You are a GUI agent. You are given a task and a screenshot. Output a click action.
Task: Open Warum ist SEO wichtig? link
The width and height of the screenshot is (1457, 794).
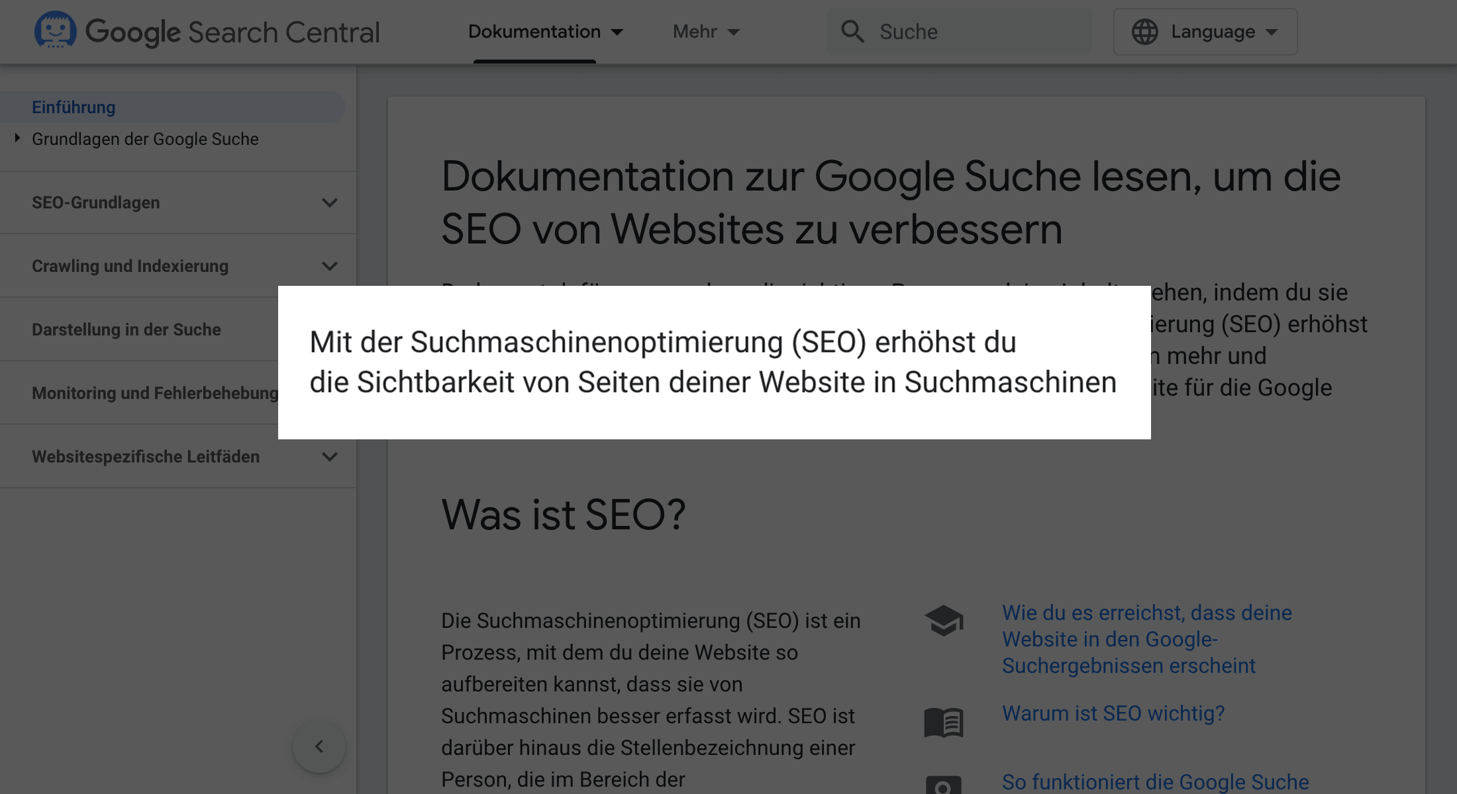[1113, 713]
